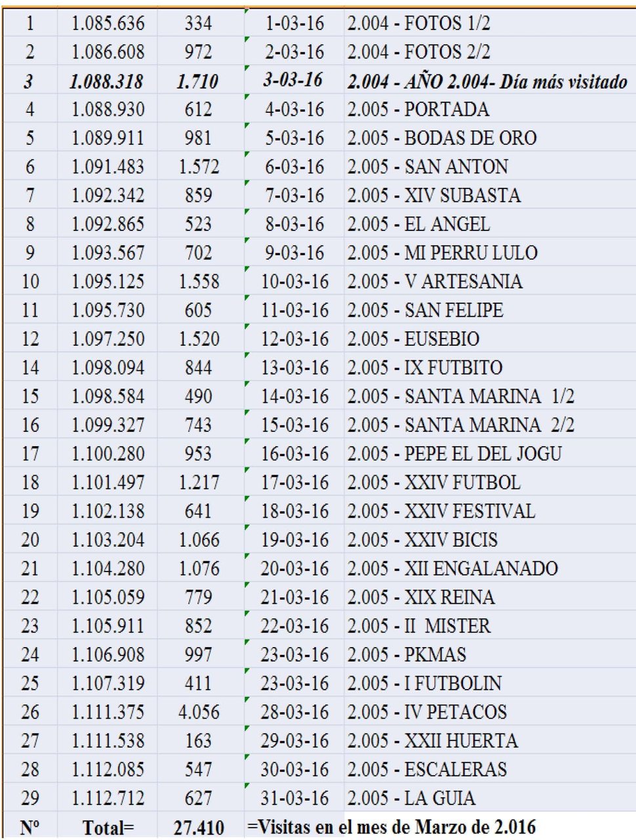The image size is (636, 840).
Task: Select the 'Visitas en el mes de Marzo' cell
Action: 391,826
